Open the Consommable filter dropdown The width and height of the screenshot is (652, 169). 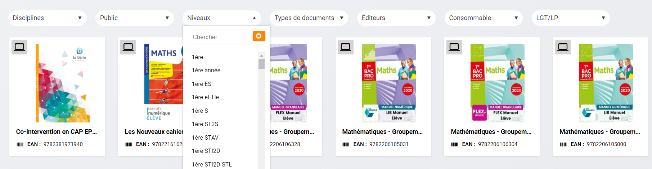483,18
